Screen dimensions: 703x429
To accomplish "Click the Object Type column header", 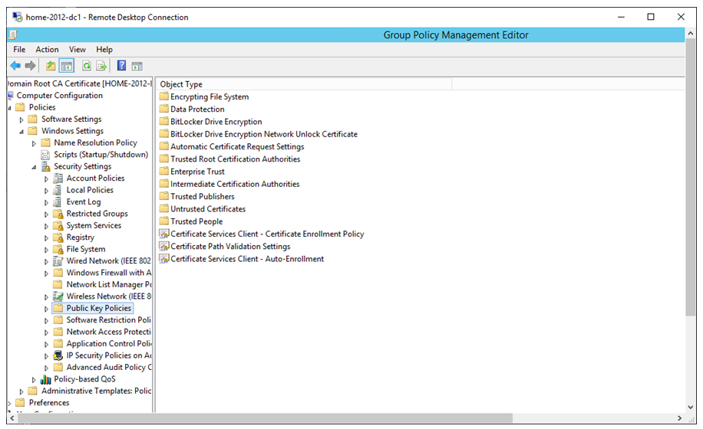I will point(305,84).
